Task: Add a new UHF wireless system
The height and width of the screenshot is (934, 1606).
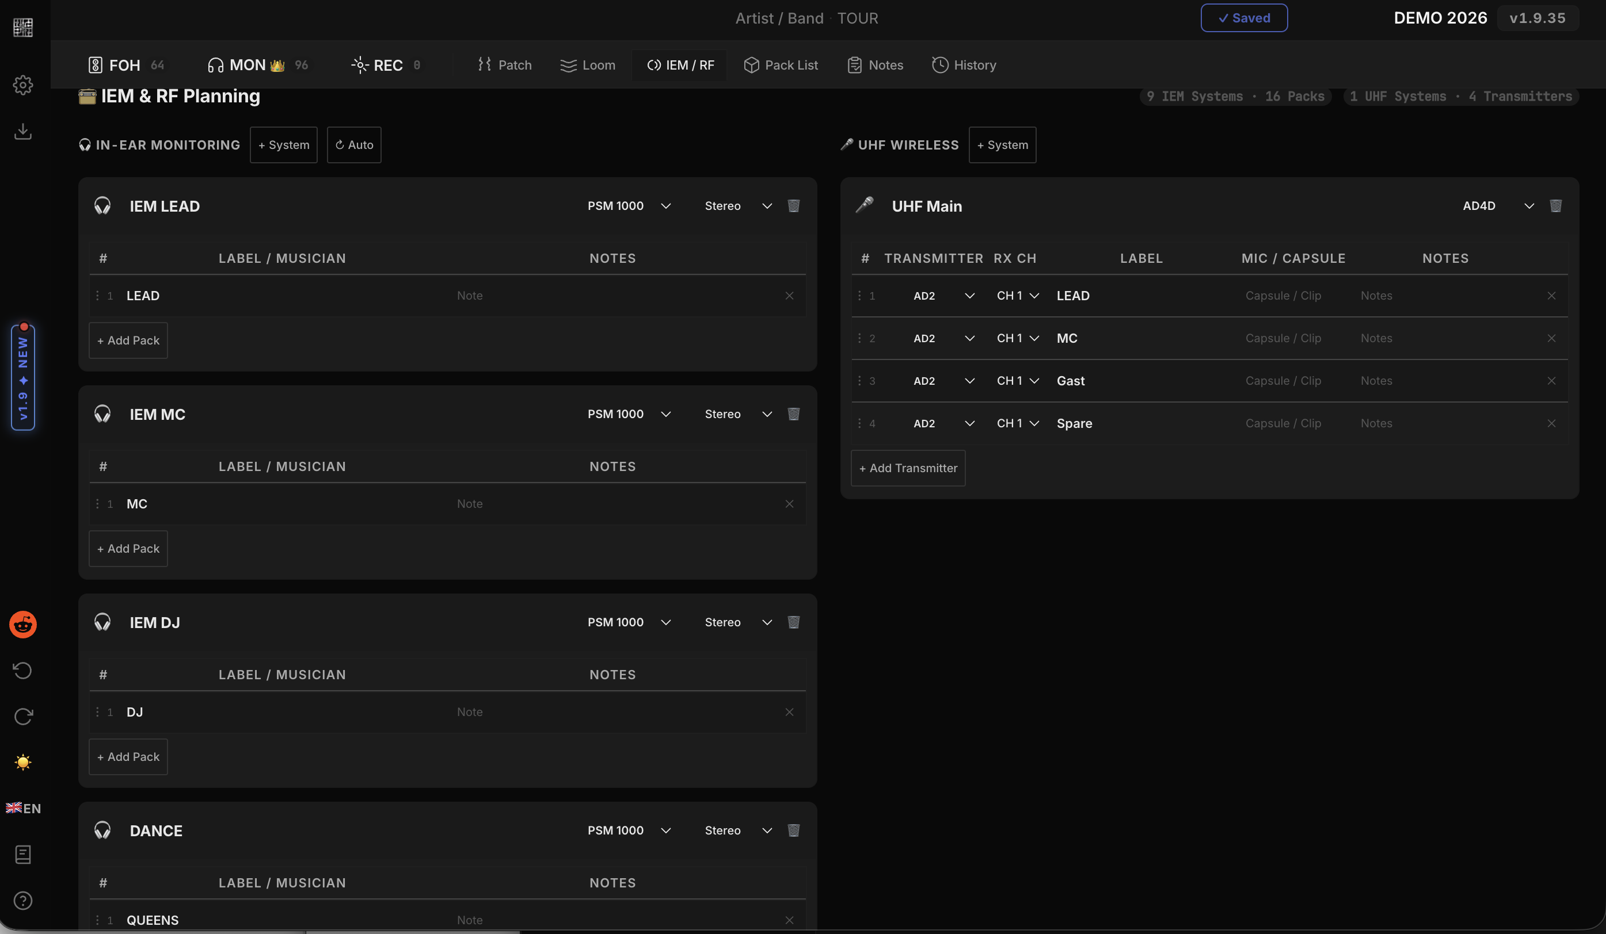Action: click(x=1003, y=144)
